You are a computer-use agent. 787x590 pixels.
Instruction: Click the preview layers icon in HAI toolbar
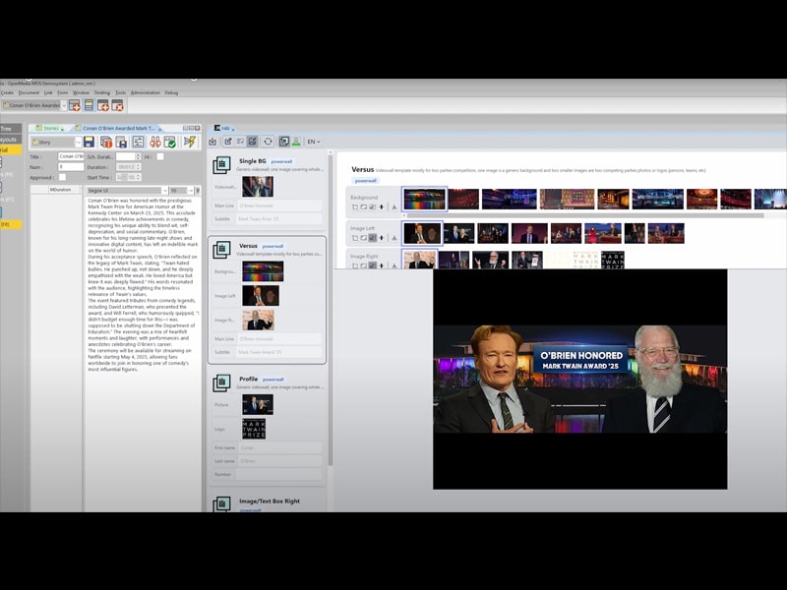tap(283, 142)
